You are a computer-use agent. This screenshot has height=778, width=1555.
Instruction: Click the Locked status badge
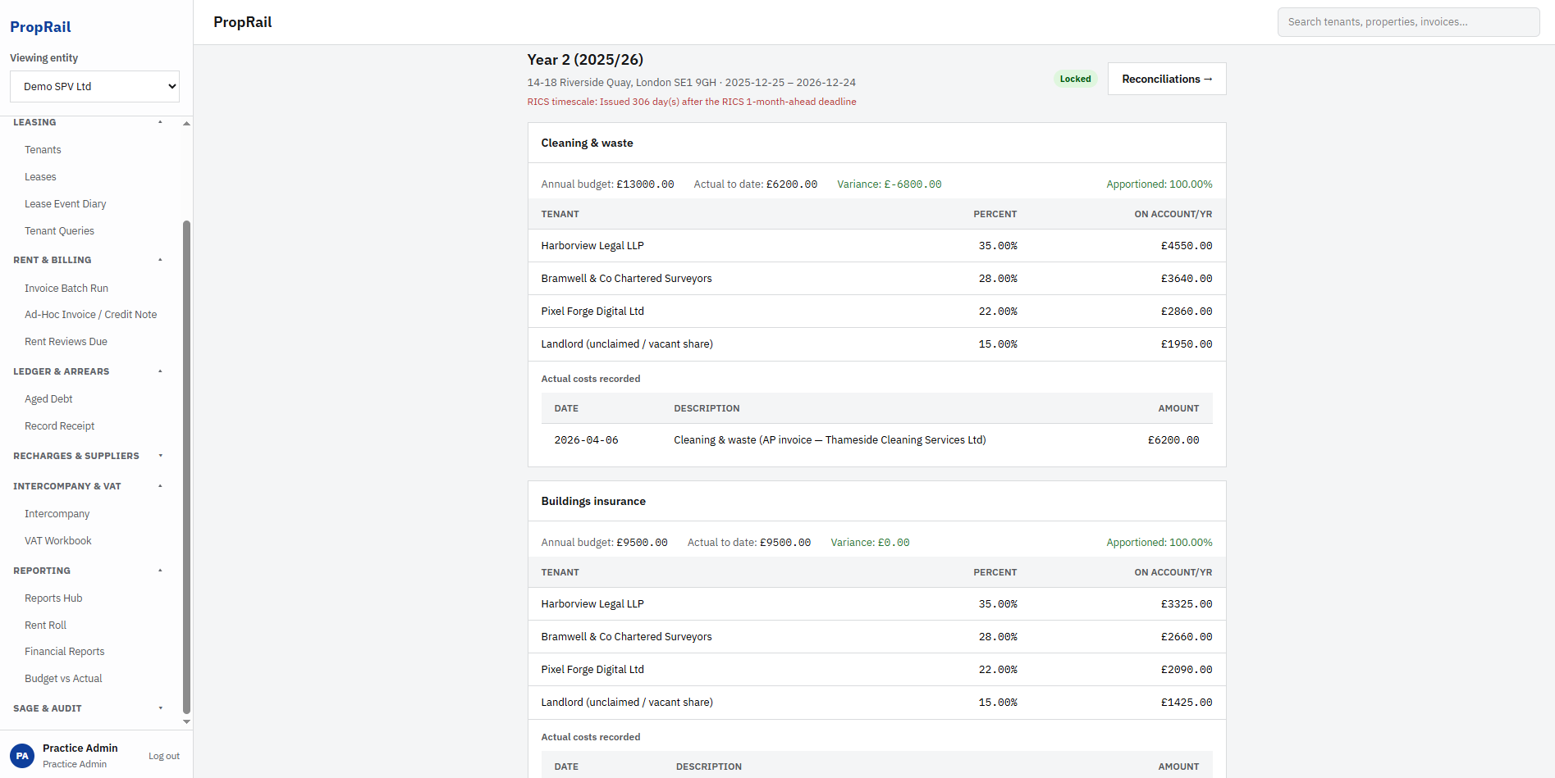point(1075,79)
